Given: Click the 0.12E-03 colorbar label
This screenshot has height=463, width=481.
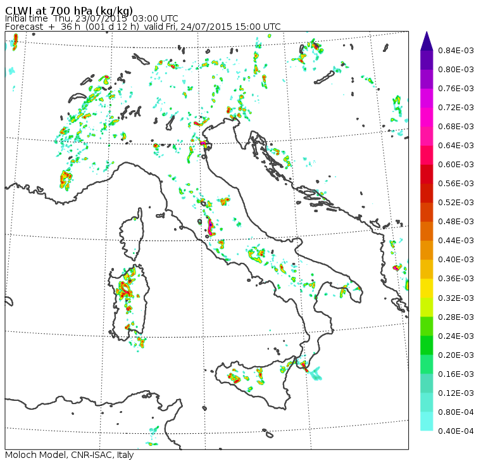Looking at the screenshot, I should coord(456,393).
